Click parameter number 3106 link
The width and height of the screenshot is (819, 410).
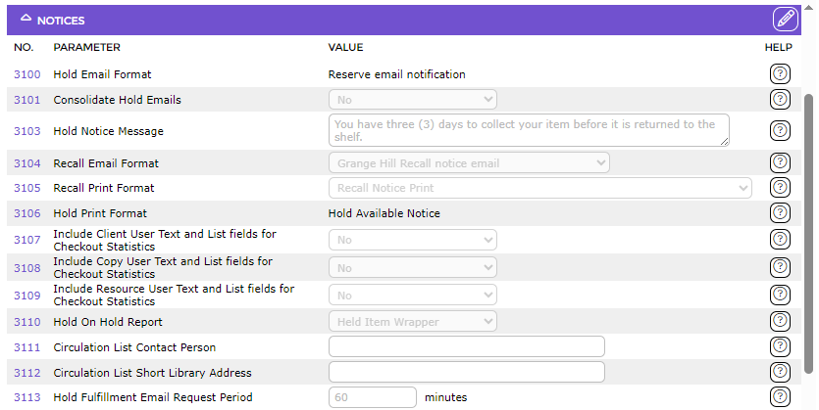click(x=27, y=213)
